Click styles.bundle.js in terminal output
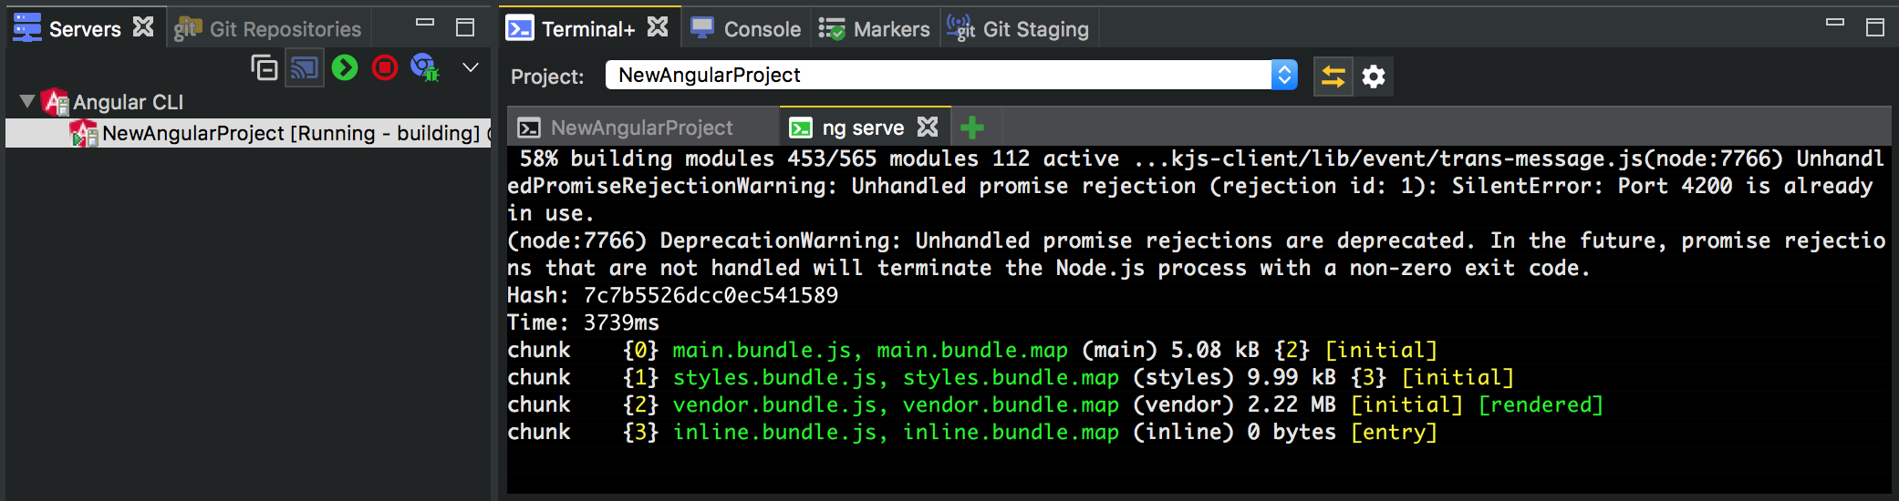The image size is (1899, 501). (x=775, y=377)
